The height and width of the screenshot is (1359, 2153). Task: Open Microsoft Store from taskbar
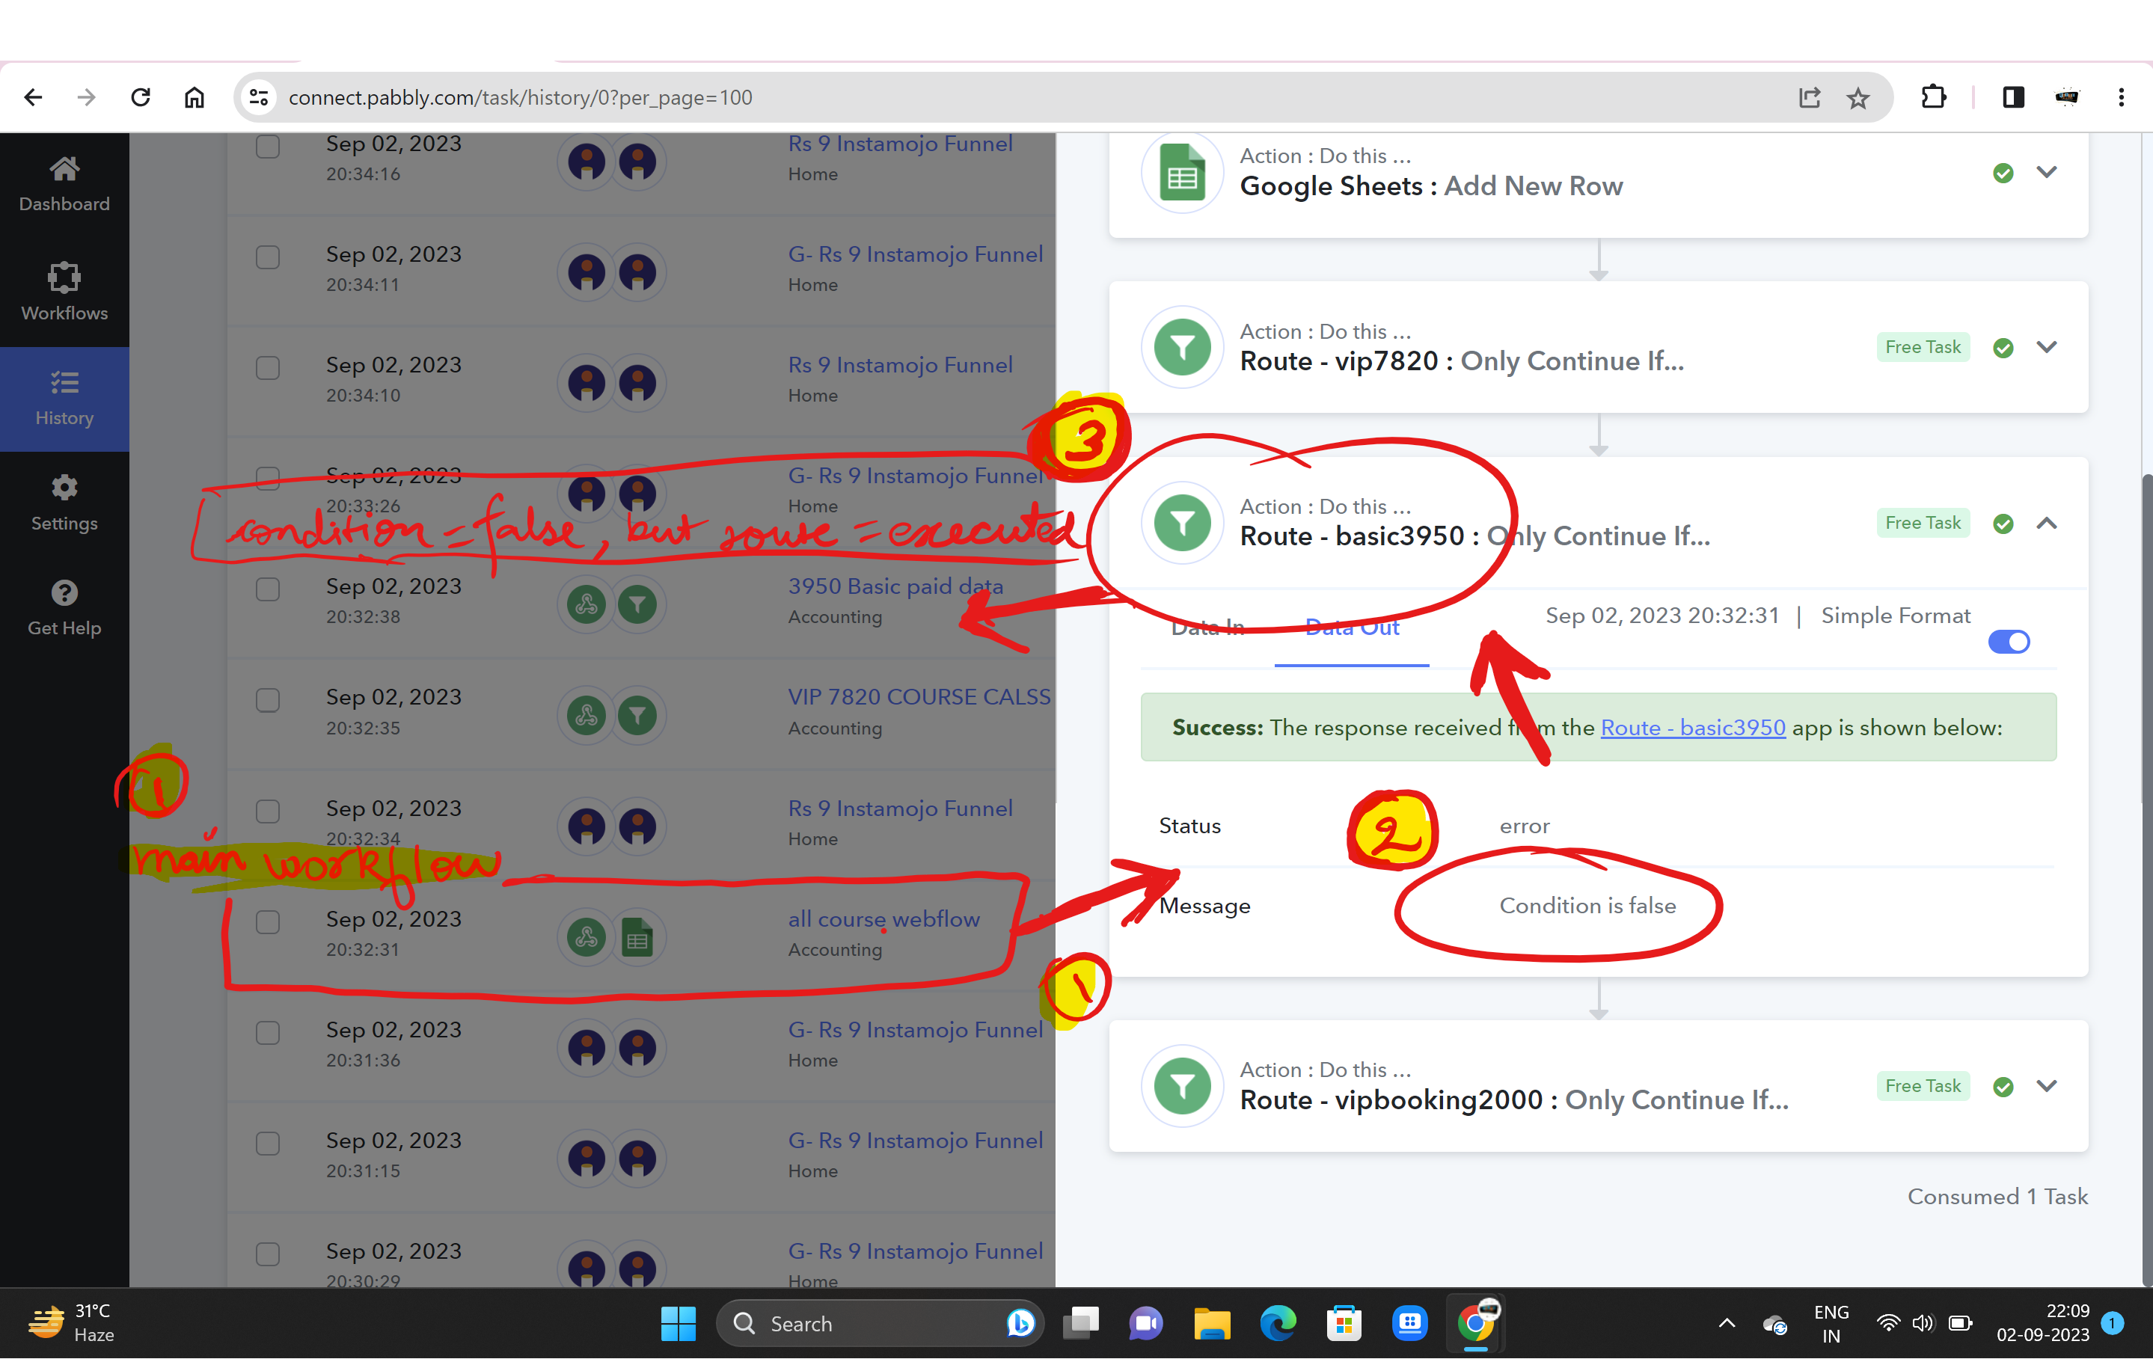coord(1344,1324)
